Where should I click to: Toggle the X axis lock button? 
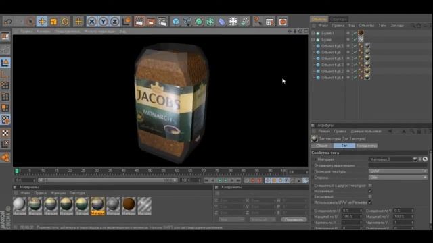(92, 22)
